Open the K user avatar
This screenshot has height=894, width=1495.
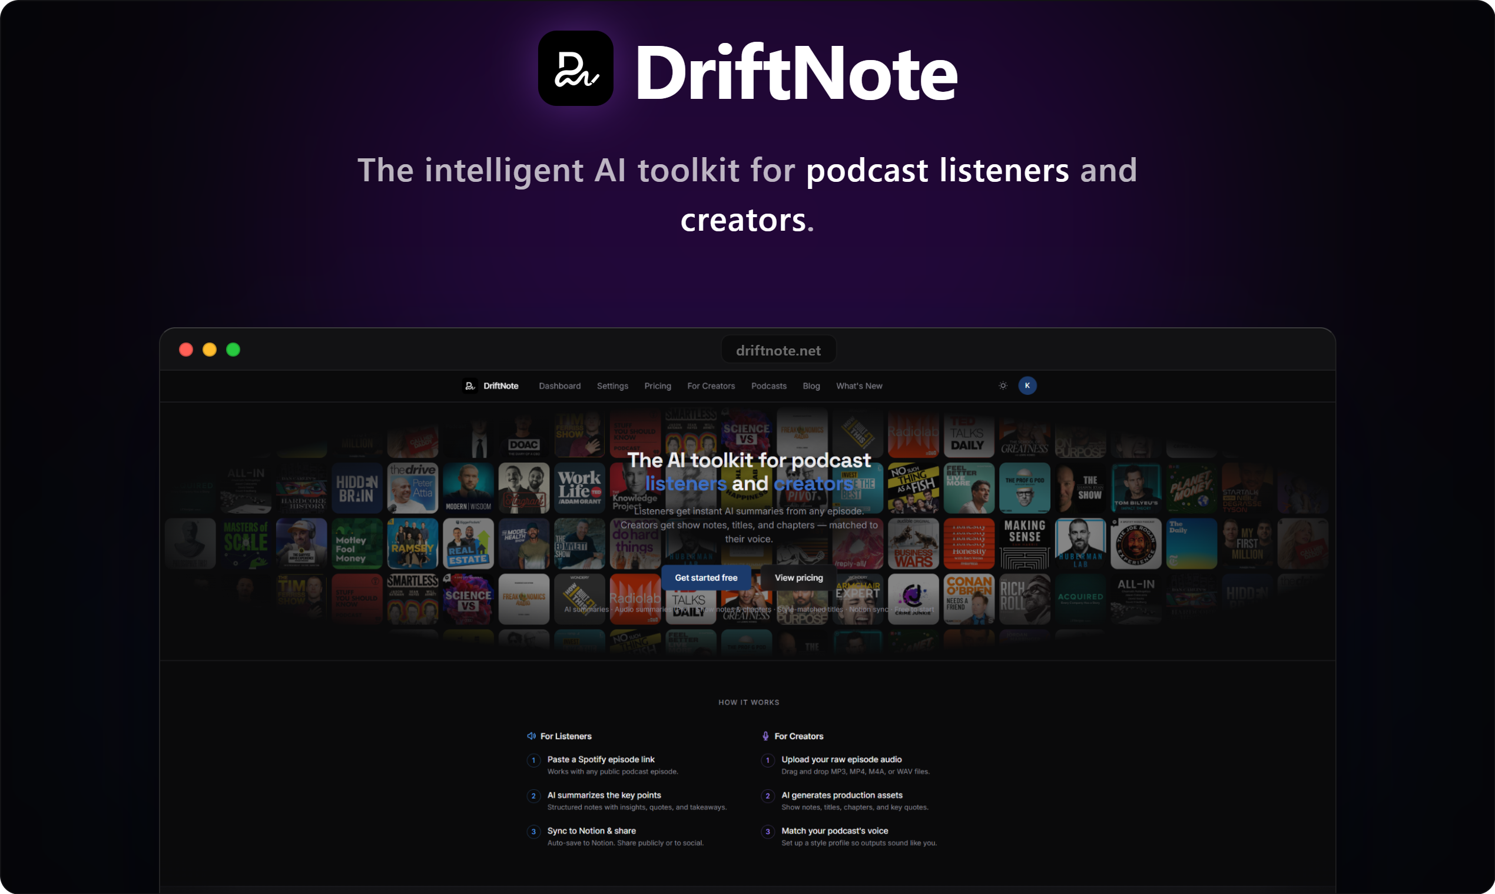[x=1027, y=385]
